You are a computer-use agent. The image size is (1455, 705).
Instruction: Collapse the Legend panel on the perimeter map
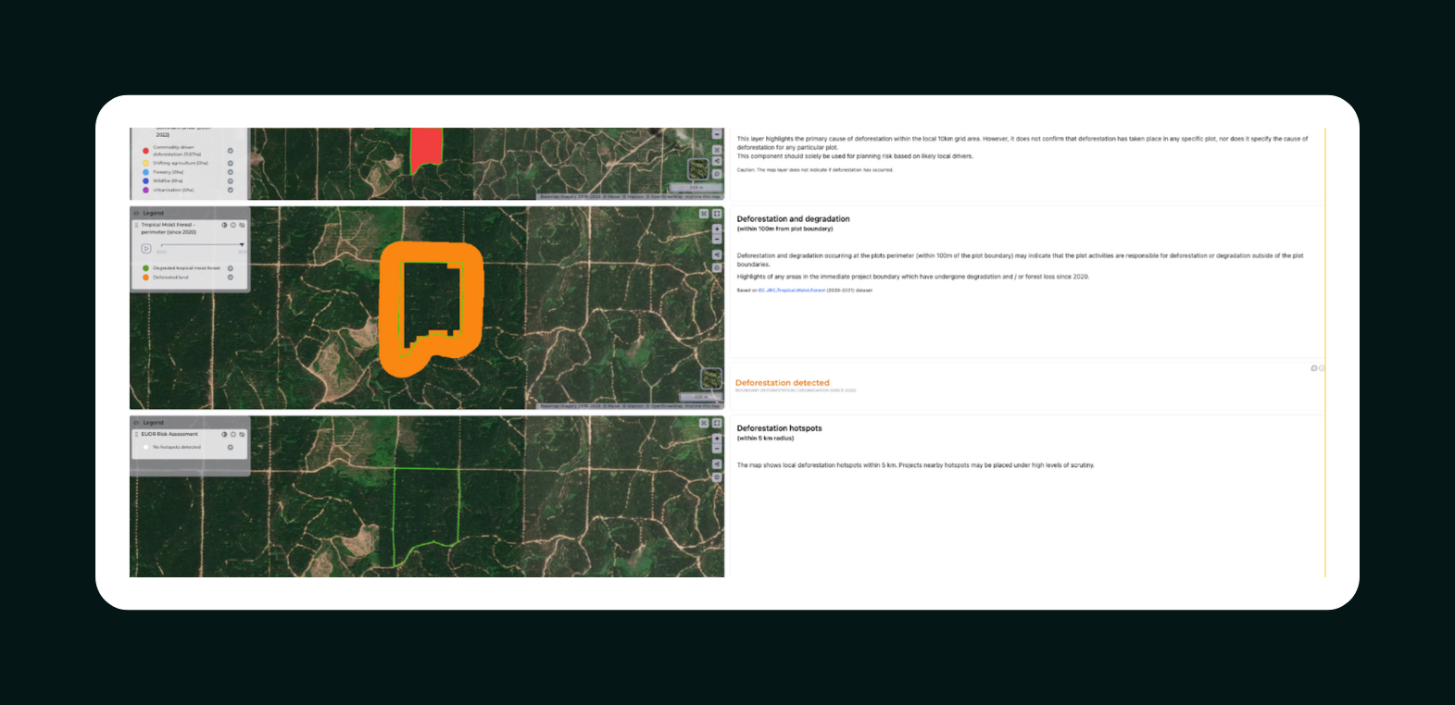pos(136,213)
